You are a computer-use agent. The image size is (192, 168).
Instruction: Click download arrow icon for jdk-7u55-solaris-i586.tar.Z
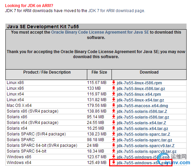(x=114, y=111)
